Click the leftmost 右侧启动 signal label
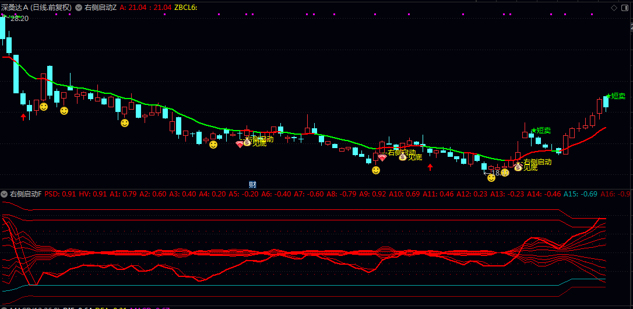The image size is (633, 309). [x=261, y=139]
